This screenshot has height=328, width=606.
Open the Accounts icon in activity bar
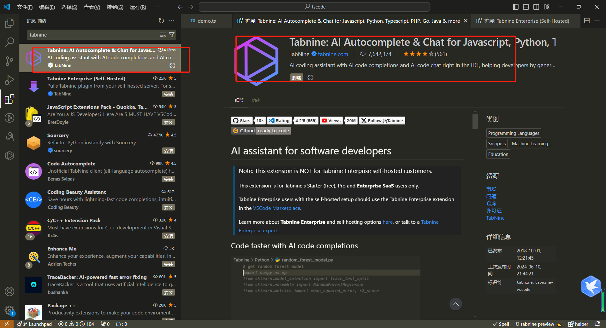pyautogui.click(x=9, y=291)
